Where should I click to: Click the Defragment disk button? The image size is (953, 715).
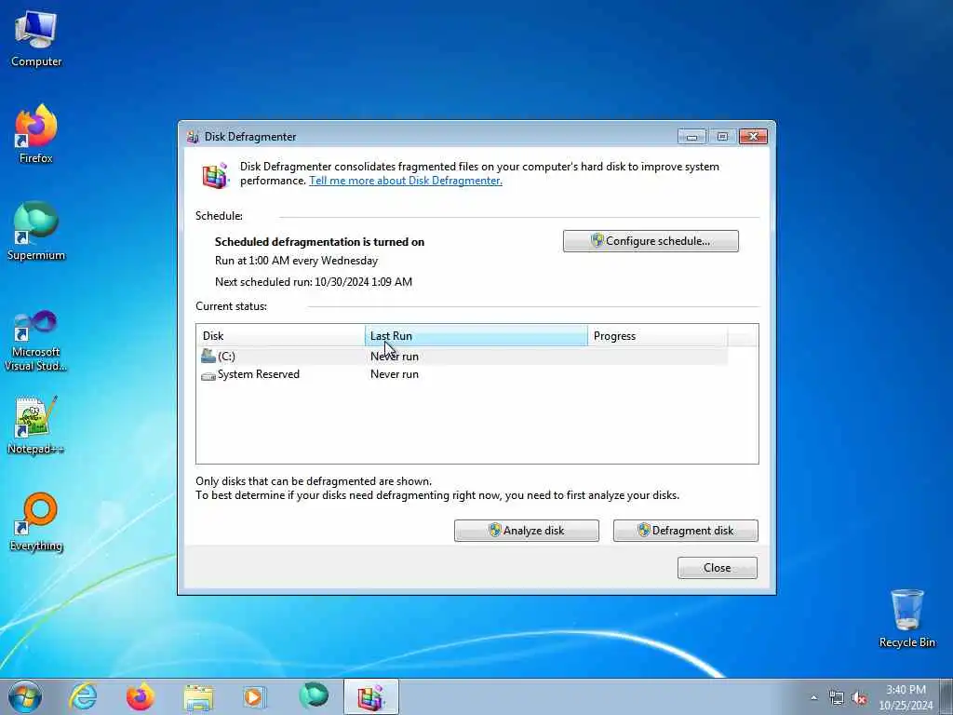[x=686, y=530]
